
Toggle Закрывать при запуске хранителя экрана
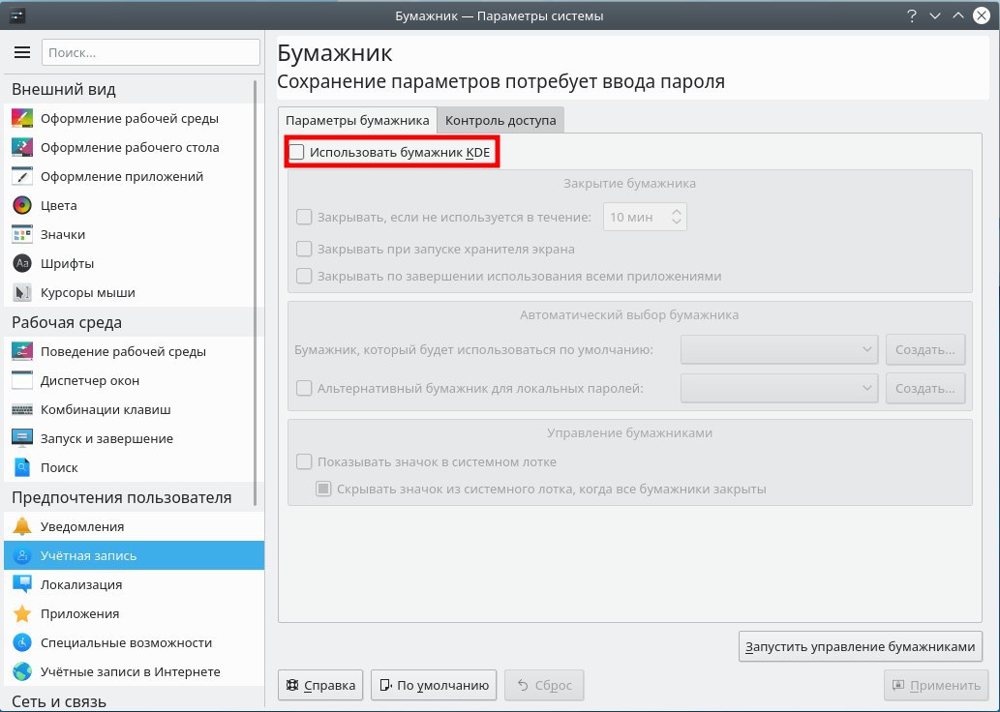pos(304,249)
